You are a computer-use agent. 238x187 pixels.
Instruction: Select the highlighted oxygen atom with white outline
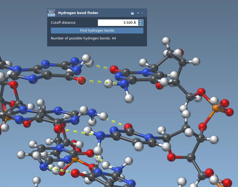[82, 81]
